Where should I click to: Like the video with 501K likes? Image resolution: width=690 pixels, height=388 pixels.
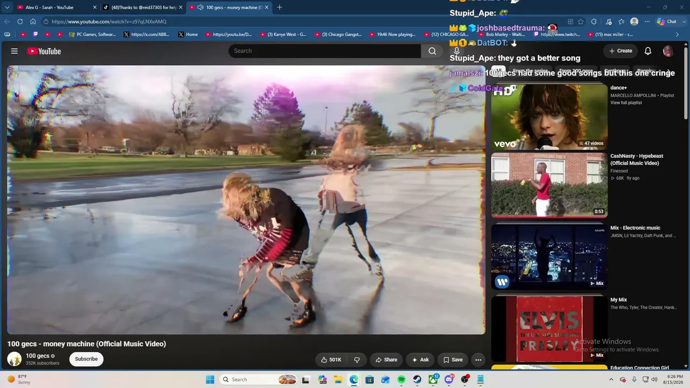331,360
